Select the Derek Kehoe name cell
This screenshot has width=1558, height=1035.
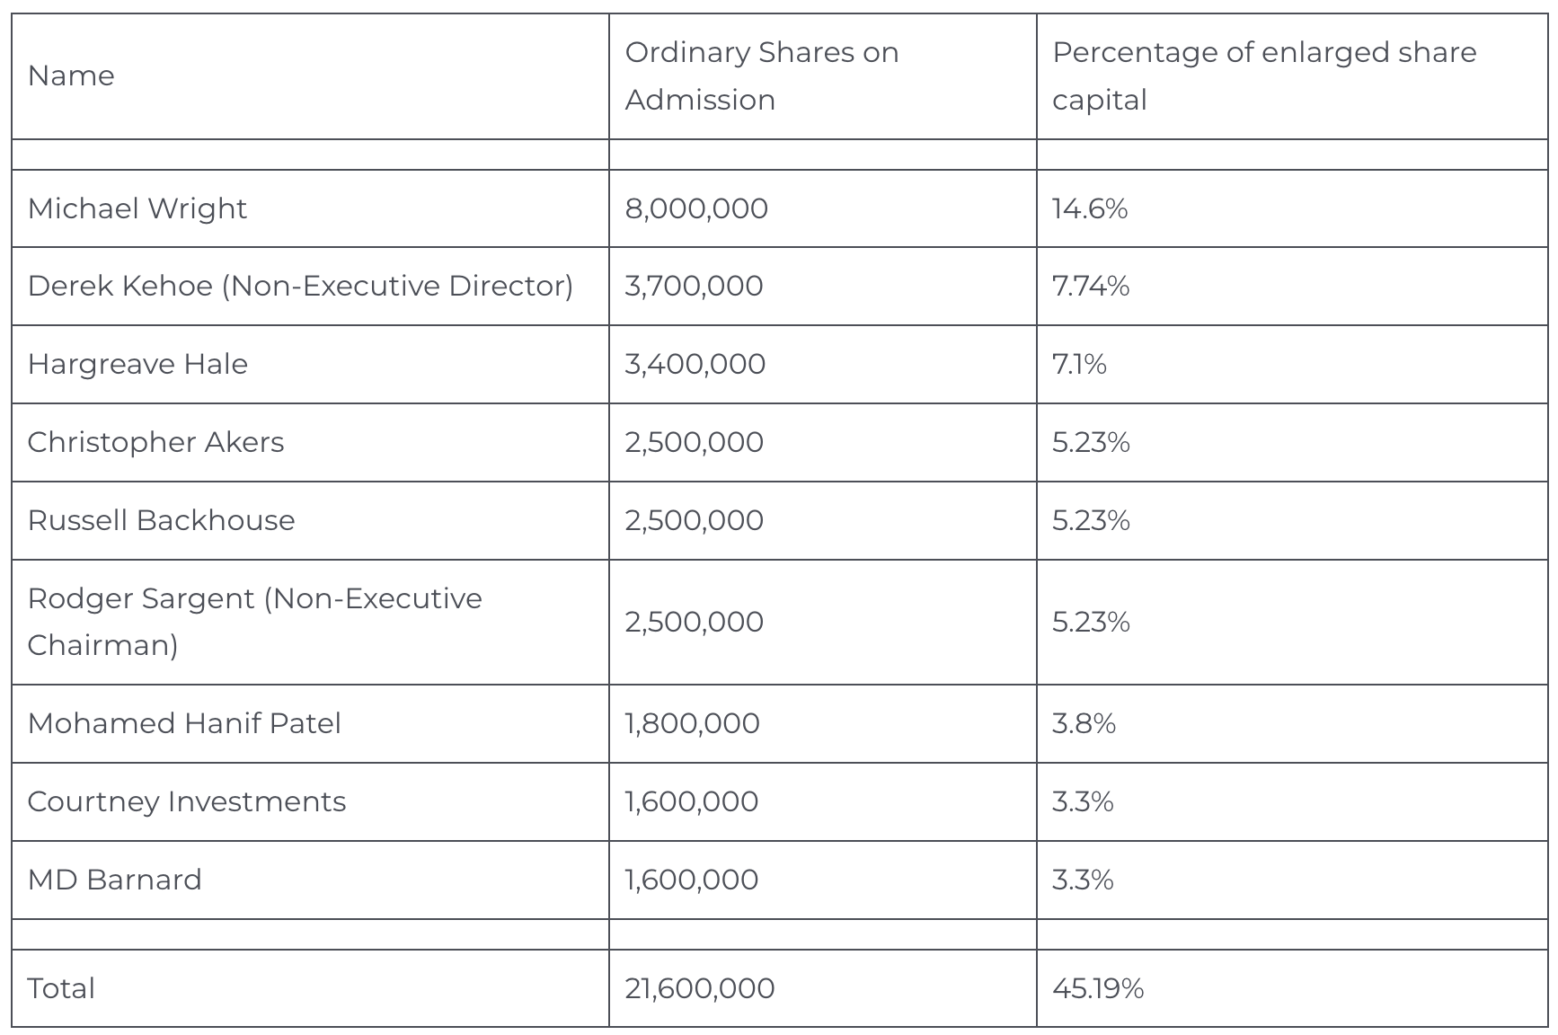pos(300,286)
